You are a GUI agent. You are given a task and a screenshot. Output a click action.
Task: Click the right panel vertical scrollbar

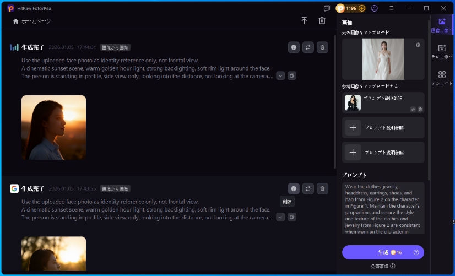[429, 100]
